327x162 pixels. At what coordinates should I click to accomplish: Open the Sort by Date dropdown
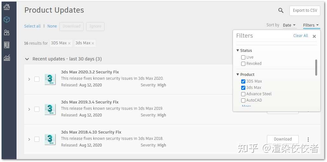point(289,25)
